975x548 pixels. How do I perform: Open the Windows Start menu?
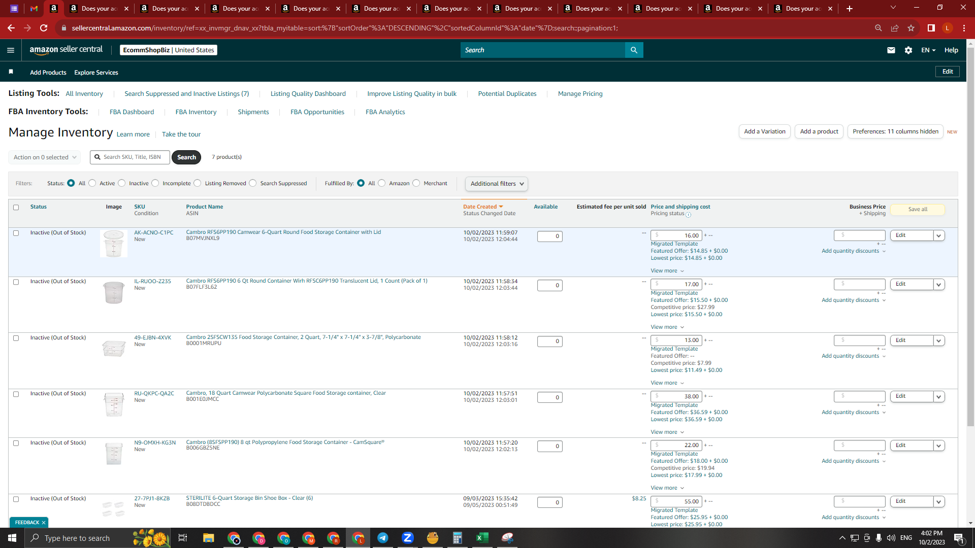pyautogui.click(x=12, y=538)
